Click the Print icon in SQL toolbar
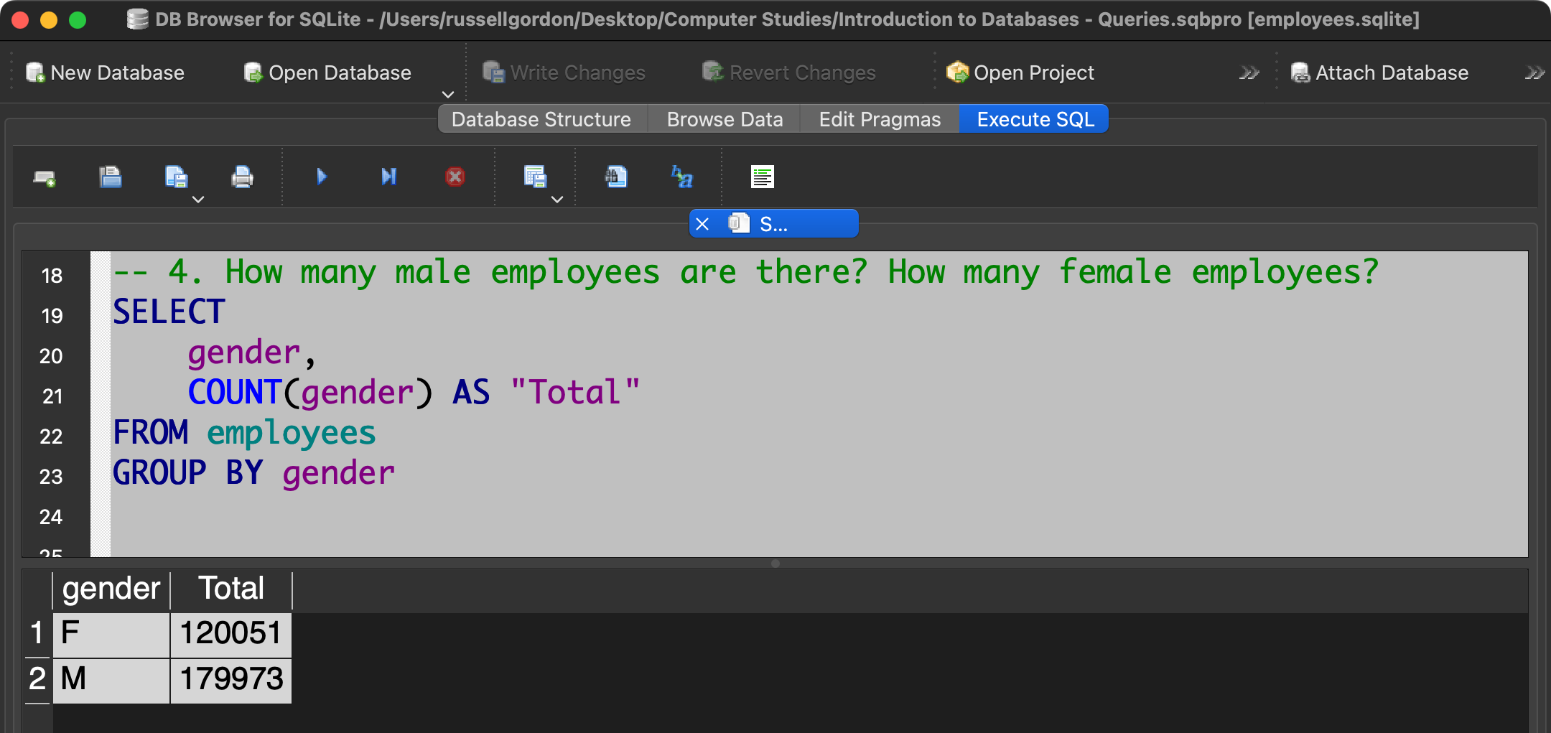The image size is (1551, 733). [x=242, y=177]
